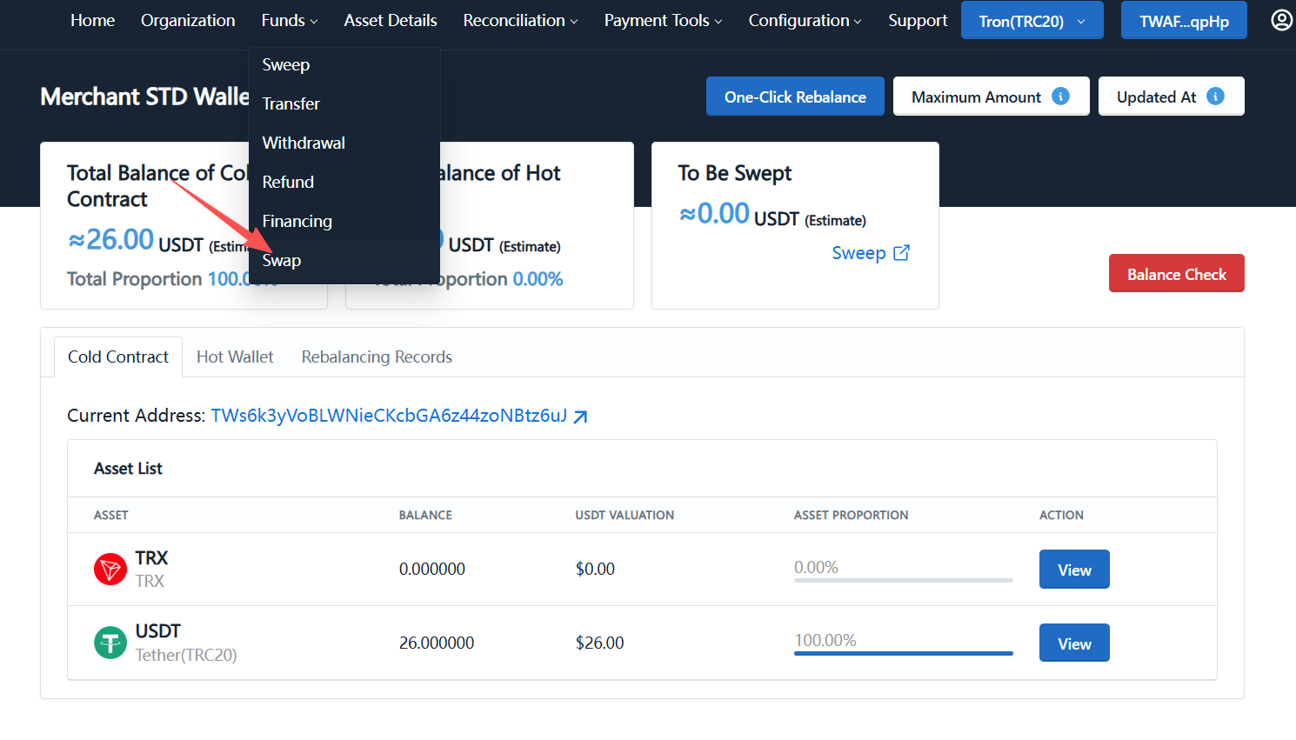Click the external link icon next to Sweep
Image resolution: width=1296 pixels, height=740 pixels.
click(902, 253)
